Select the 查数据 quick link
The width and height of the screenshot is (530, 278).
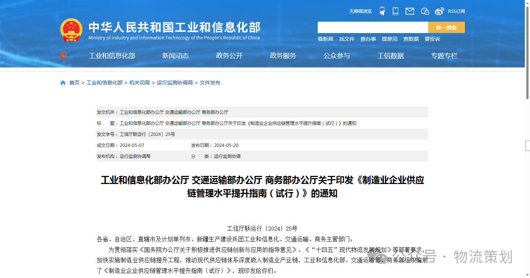click(x=411, y=39)
